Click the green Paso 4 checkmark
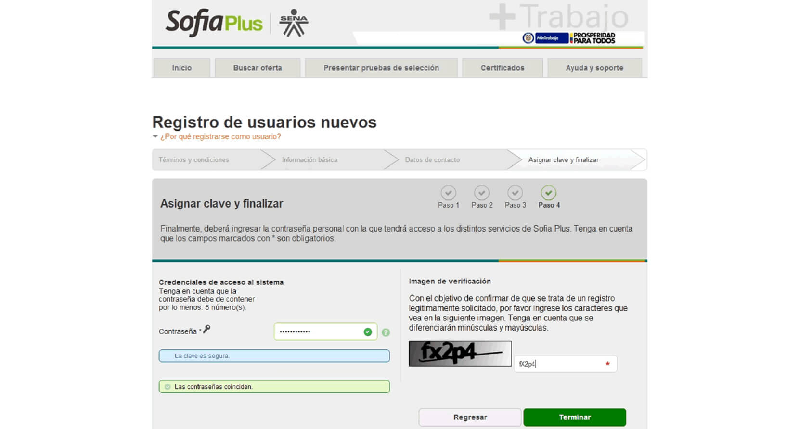This screenshot has height=429, width=812. click(548, 193)
